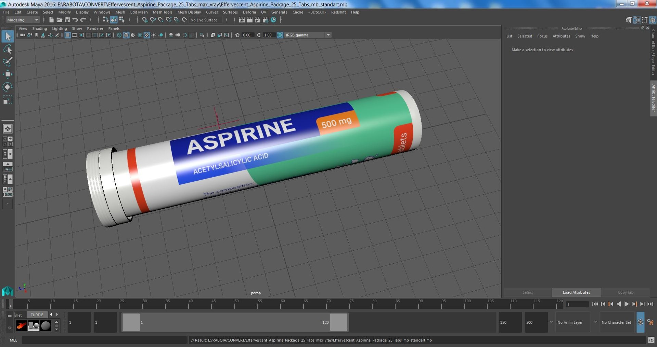The height and width of the screenshot is (347, 657).
Task: Toggle film gate display
Action: click(x=75, y=35)
